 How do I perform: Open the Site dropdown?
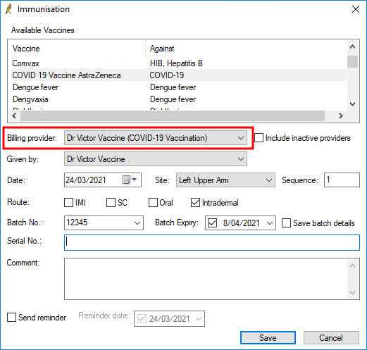coord(225,180)
